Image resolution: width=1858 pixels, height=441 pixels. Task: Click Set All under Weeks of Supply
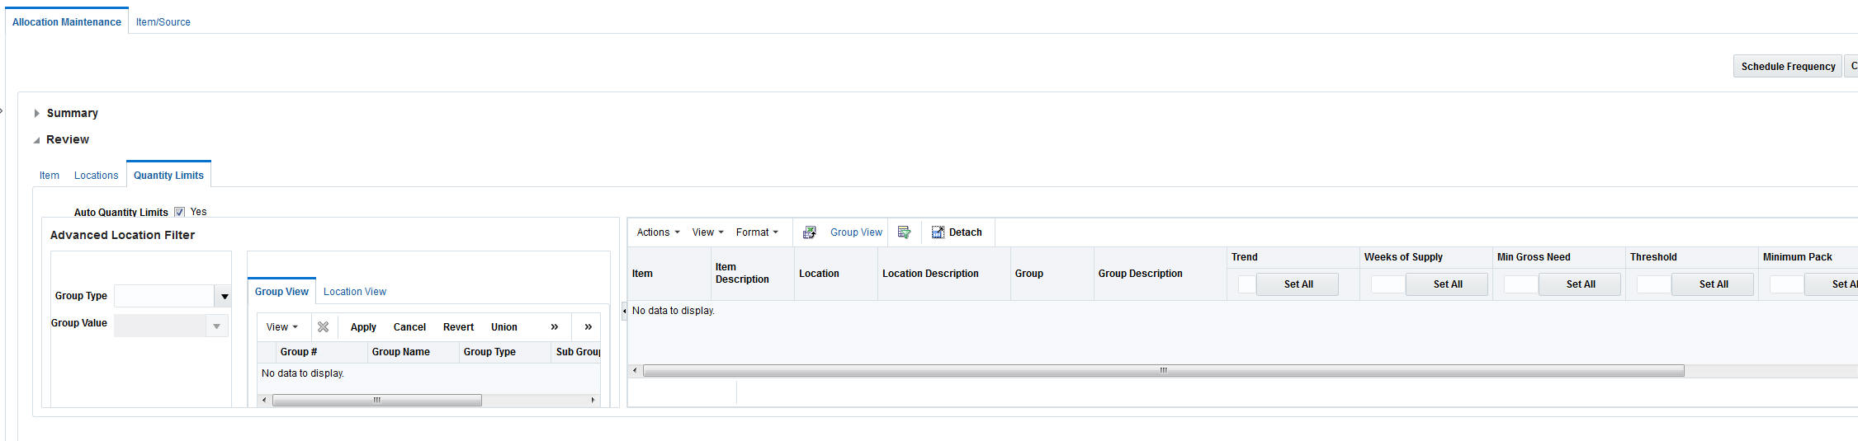coord(1447,284)
